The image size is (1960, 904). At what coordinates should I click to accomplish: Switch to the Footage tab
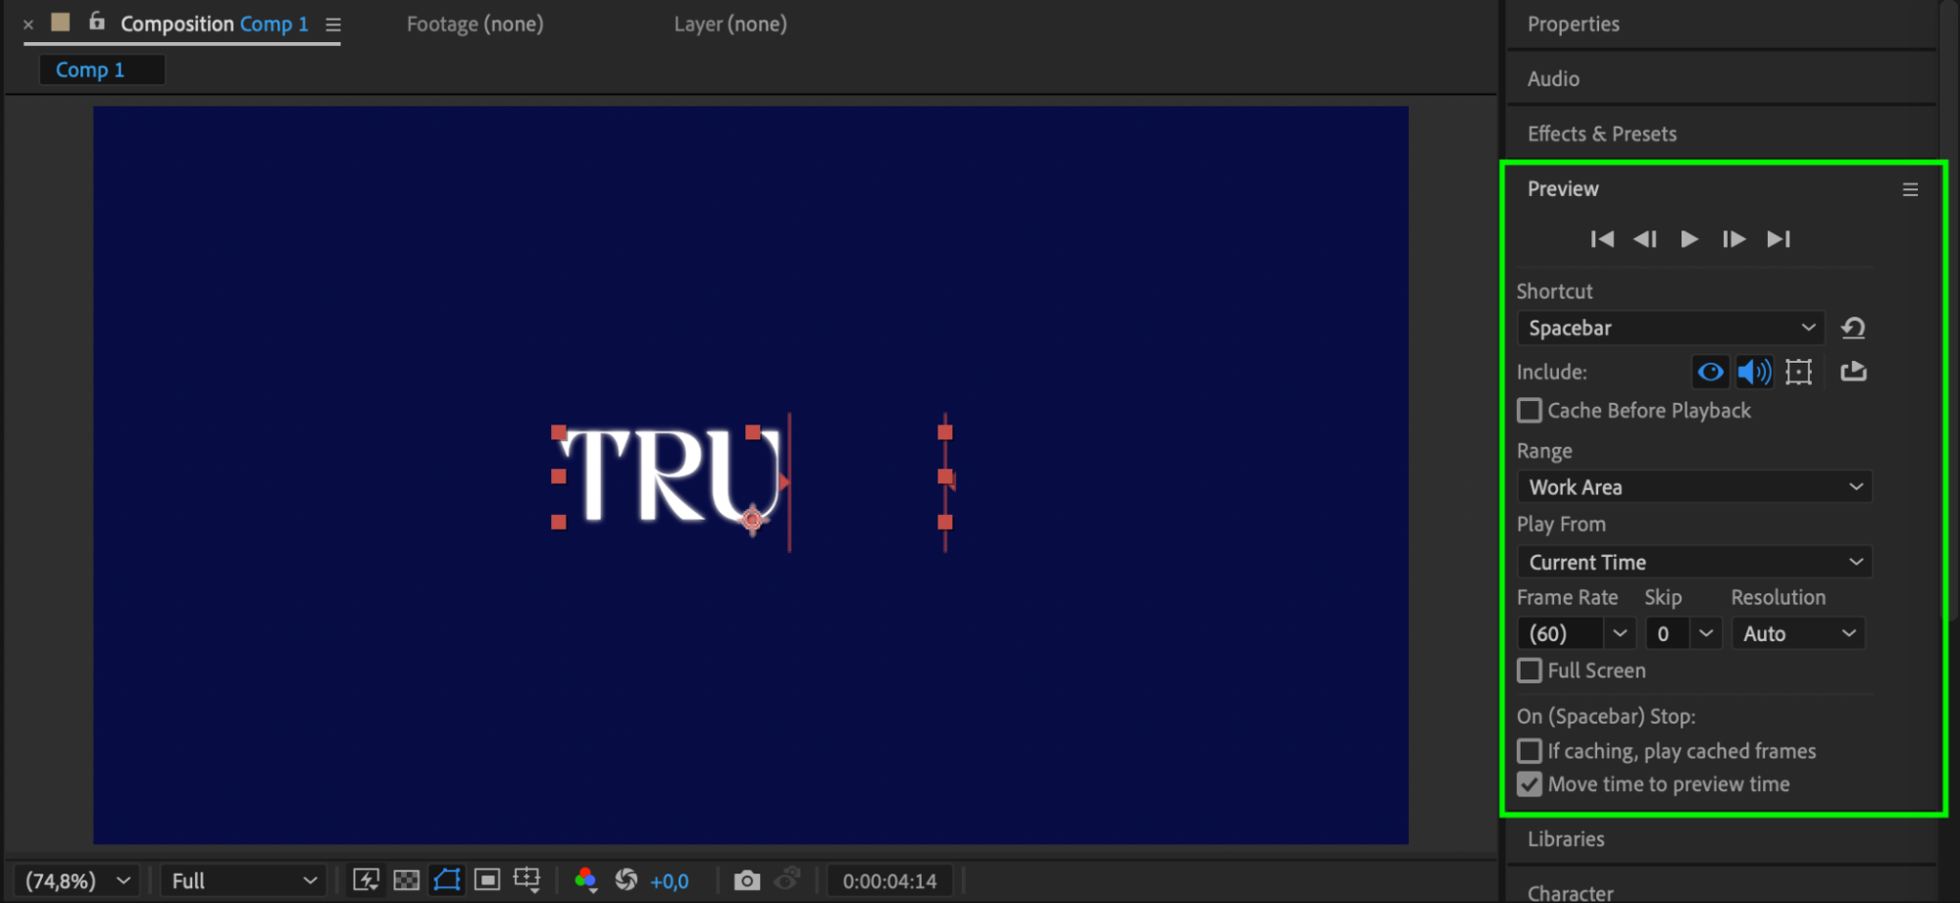point(474,24)
